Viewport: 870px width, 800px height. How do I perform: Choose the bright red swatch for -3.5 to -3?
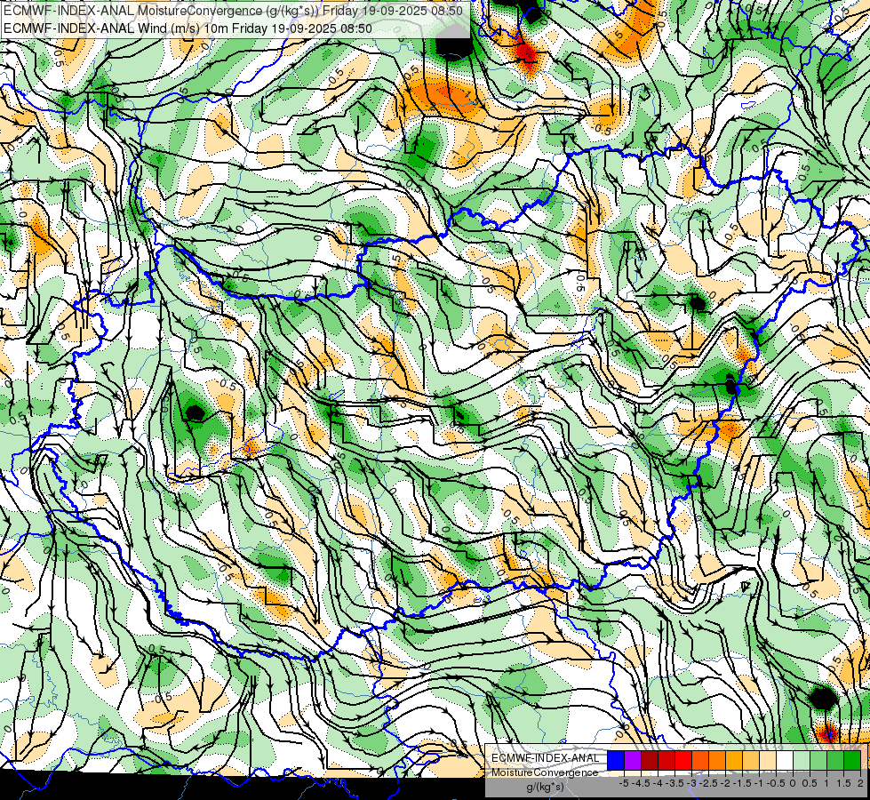683,760
